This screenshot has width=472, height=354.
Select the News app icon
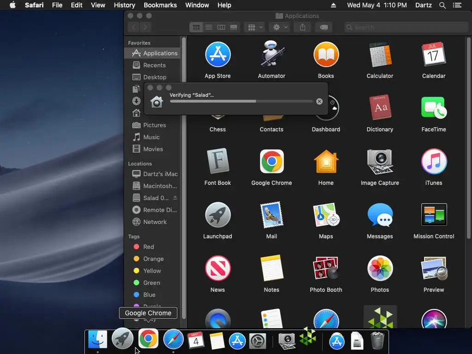[x=218, y=268]
